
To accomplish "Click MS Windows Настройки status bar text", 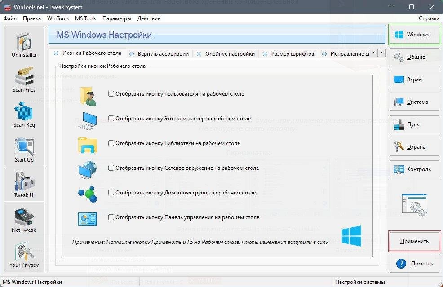I will pyautogui.click(x=32, y=282).
